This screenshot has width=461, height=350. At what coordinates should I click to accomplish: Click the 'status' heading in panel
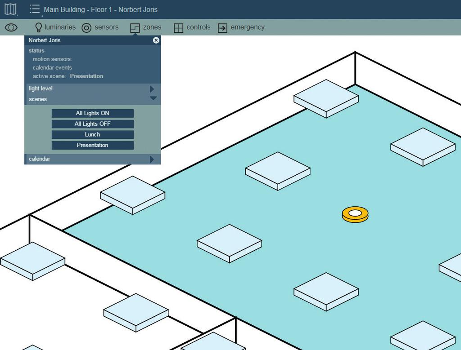click(x=36, y=50)
